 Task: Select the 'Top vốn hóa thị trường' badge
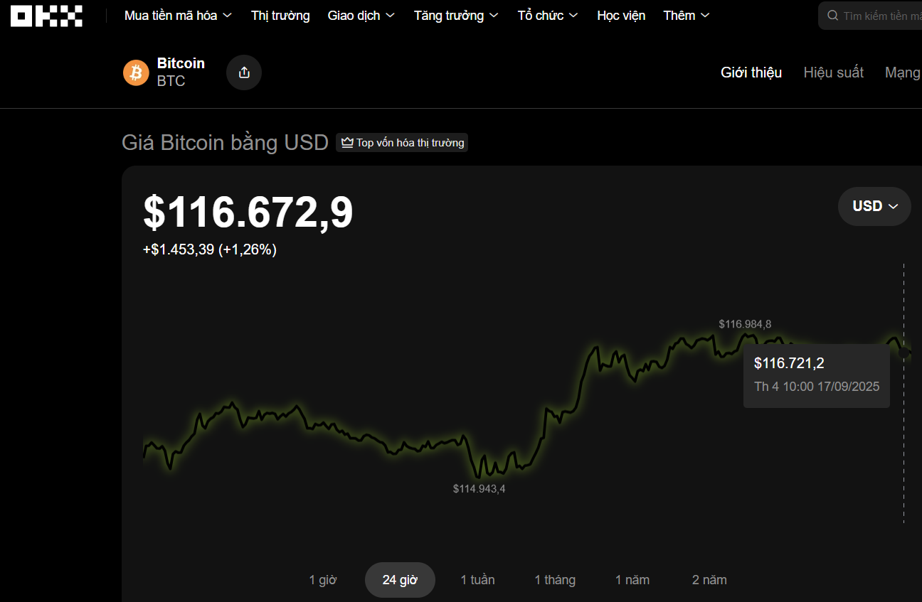[x=402, y=142]
